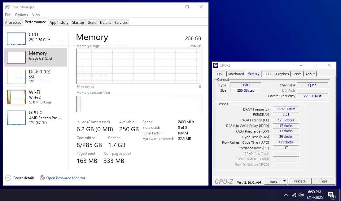Image resolution: width=341 pixels, height=201 pixels.
Task: Select the CPU performance graph thumbnail
Action: tap(16, 39)
